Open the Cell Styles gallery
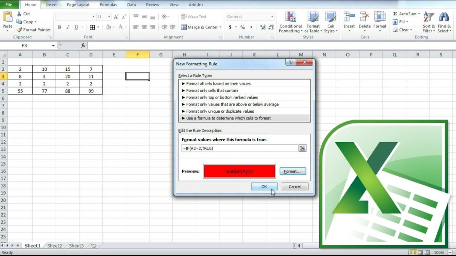Image resolution: width=456 pixels, height=256 pixels. pyautogui.click(x=331, y=22)
